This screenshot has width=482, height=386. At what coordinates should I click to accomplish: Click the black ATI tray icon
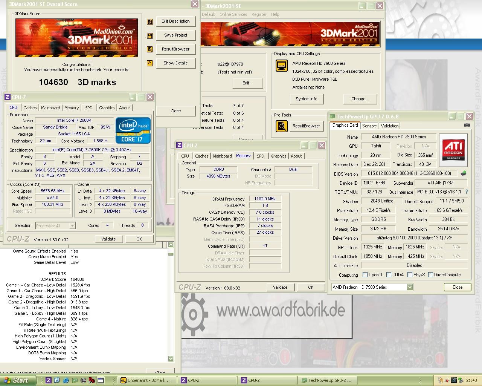click(x=455, y=380)
